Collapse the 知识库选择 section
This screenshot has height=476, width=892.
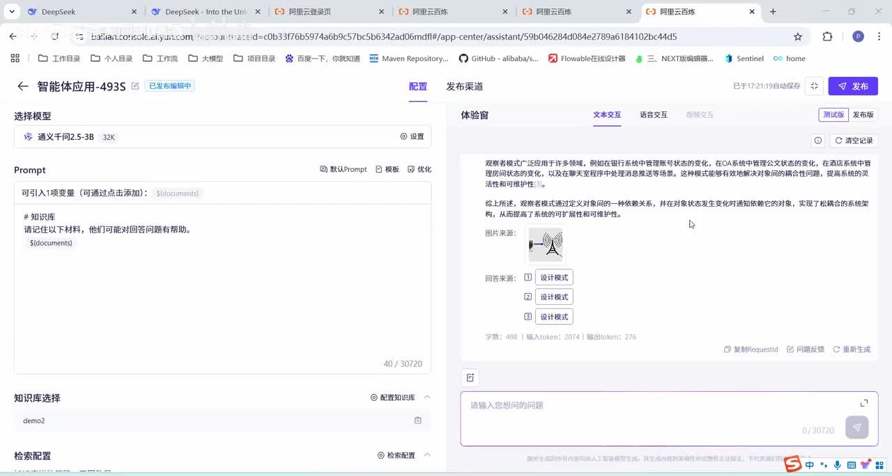click(x=427, y=397)
